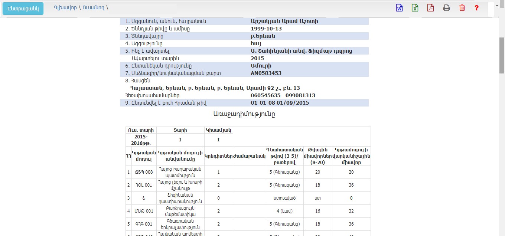Click the Առաջադիմությունը section heading
The width and height of the screenshot is (505, 236).
click(x=244, y=114)
